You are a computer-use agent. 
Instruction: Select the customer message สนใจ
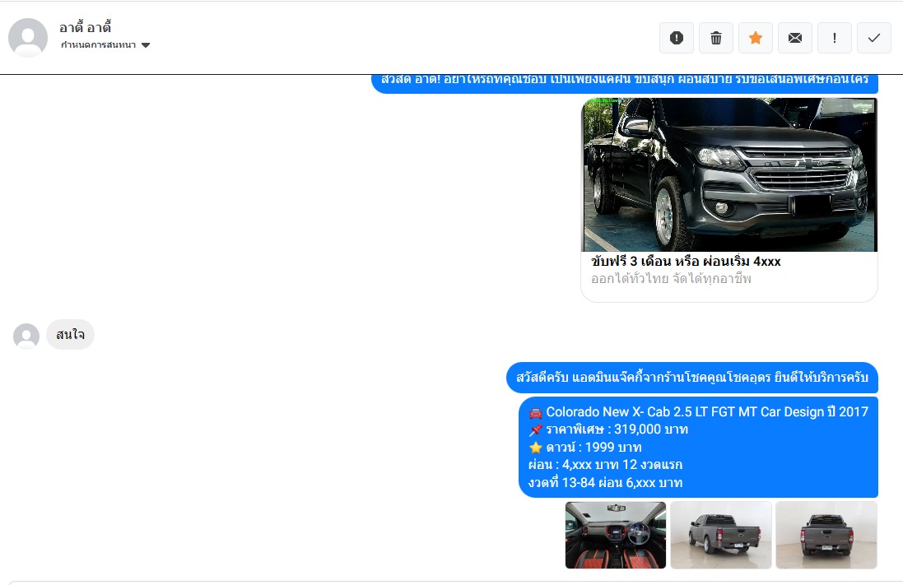point(70,335)
